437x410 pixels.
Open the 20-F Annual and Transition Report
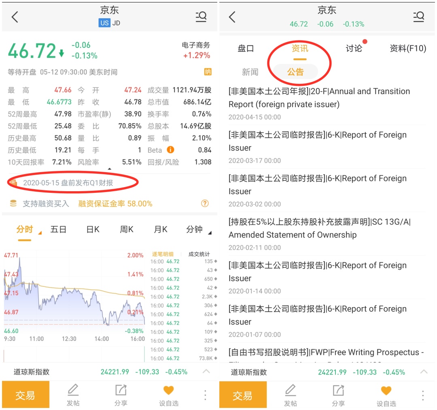coord(320,98)
